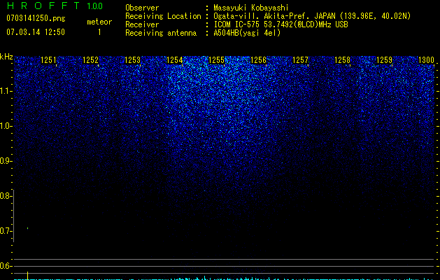
Task: Click the yellow meteor marker spike at bottom
Action: point(27,276)
